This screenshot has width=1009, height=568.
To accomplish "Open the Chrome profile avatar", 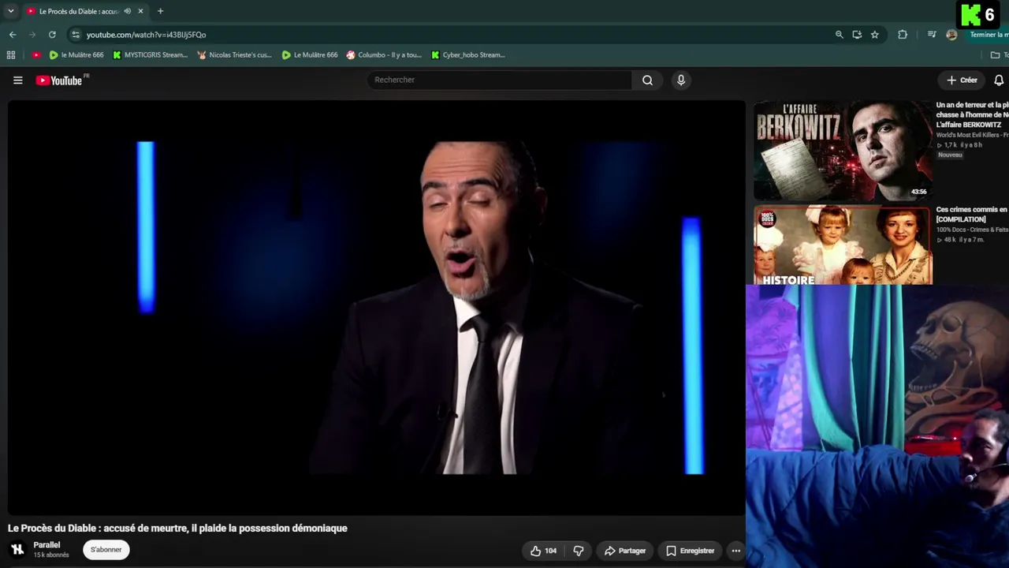I will tap(951, 35).
